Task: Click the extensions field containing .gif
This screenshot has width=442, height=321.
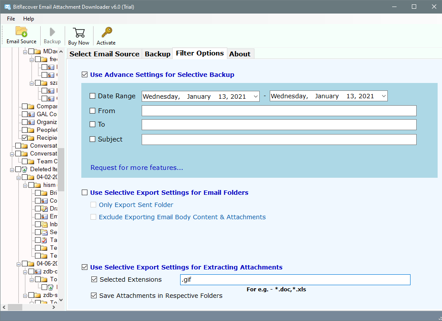Action: (x=295, y=280)
